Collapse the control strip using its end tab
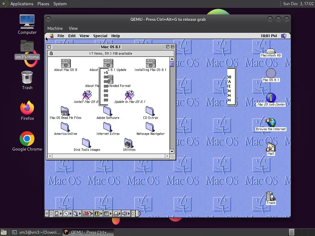Screen dimensions: 315x236 (x=138, y=214)
